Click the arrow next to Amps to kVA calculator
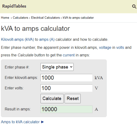The width and height of the screenshot is (137, 132). click(42, 122)
